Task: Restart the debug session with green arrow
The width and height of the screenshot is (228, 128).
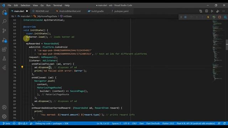Action: [214, 17]
